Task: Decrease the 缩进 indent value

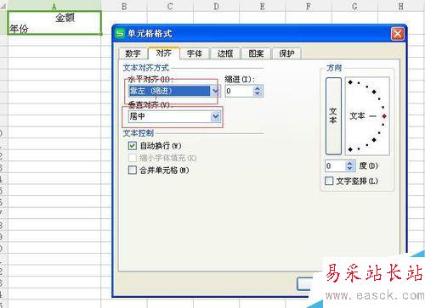Action: [258, 93]
